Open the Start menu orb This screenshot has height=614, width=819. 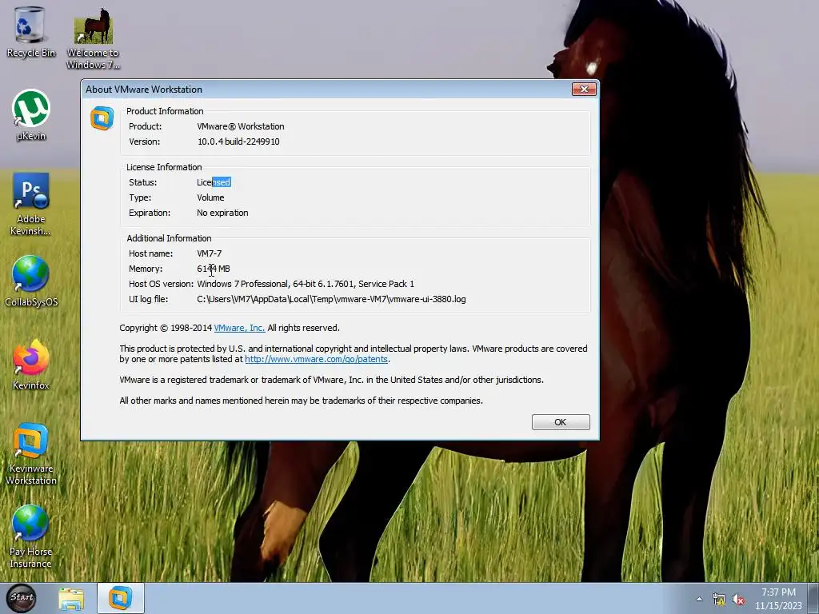(x=22, y=598)
